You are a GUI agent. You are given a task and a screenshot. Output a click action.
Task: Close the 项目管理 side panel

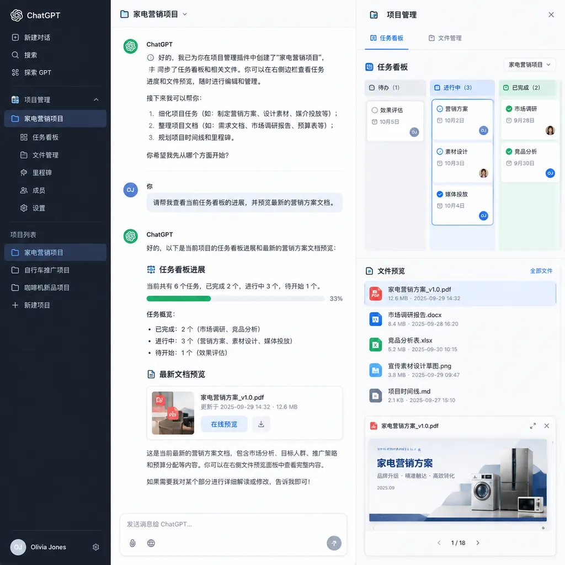tap(551, 15)
